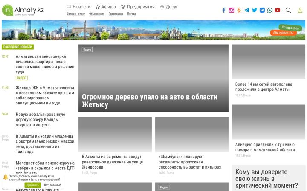Screen dimensions: 307x191
Task: Click 11:01, Вчера under aviation article
Action: (243, 155)
